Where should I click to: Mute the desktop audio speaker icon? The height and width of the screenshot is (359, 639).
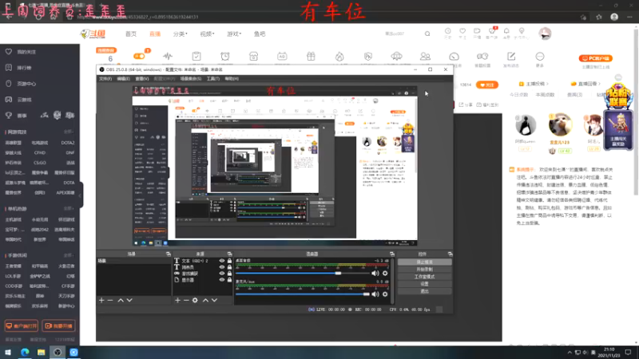375,274
